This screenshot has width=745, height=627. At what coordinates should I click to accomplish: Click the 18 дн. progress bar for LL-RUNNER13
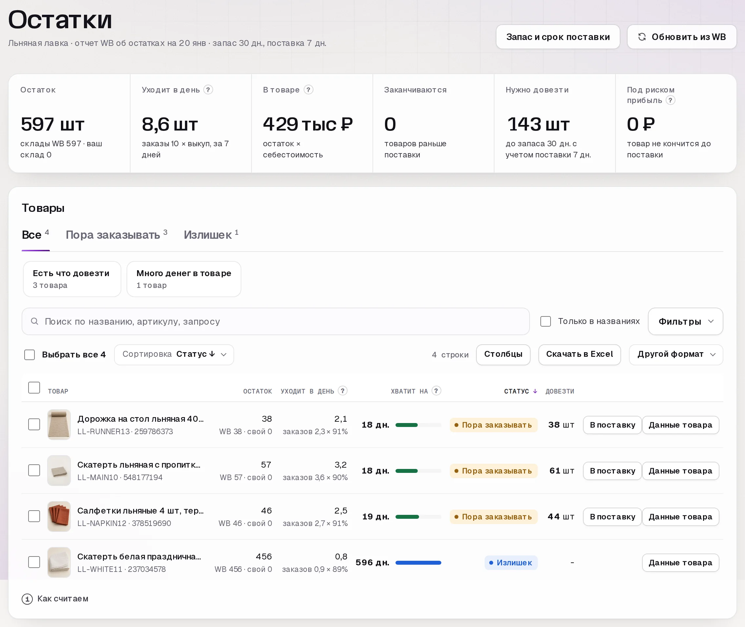[x=418, y=425]
